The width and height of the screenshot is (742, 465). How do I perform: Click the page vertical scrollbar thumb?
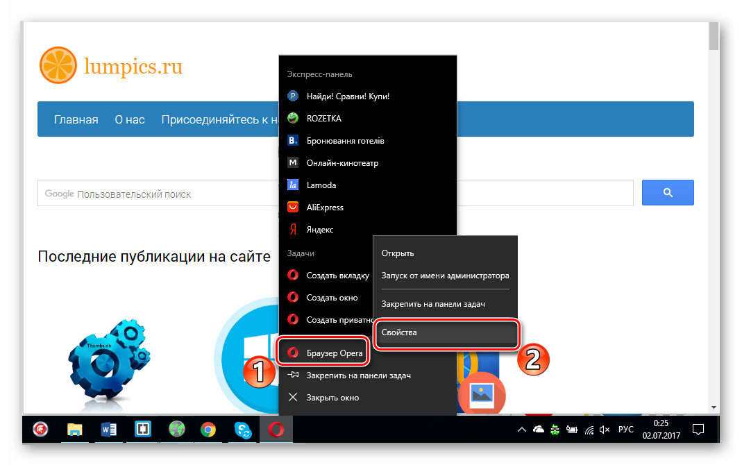coord(714,36)
